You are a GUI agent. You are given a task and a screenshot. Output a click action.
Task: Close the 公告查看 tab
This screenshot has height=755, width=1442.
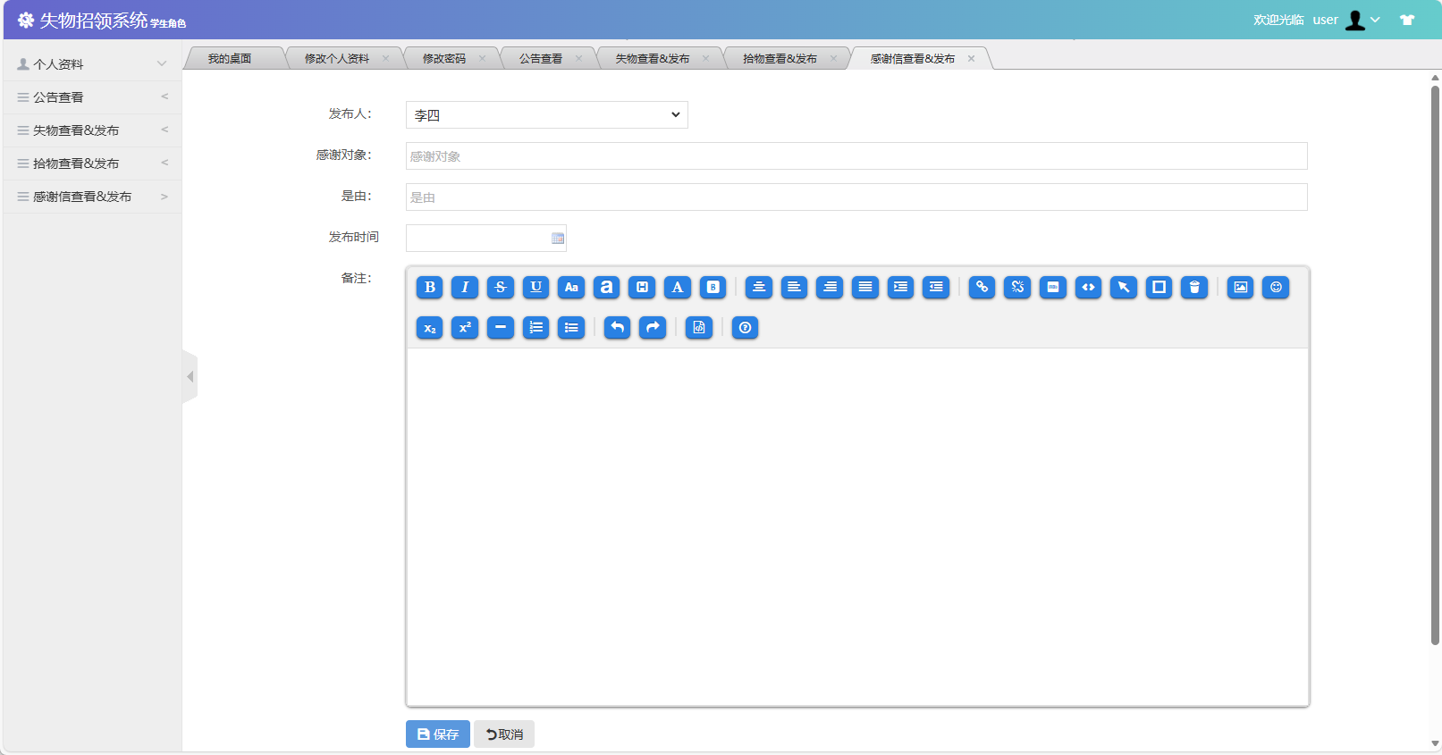[578, 59]
